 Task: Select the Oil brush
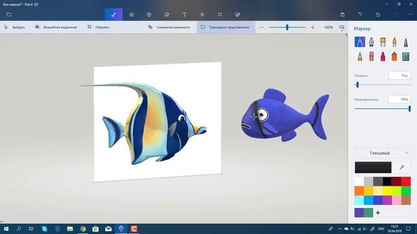point(382,42)
